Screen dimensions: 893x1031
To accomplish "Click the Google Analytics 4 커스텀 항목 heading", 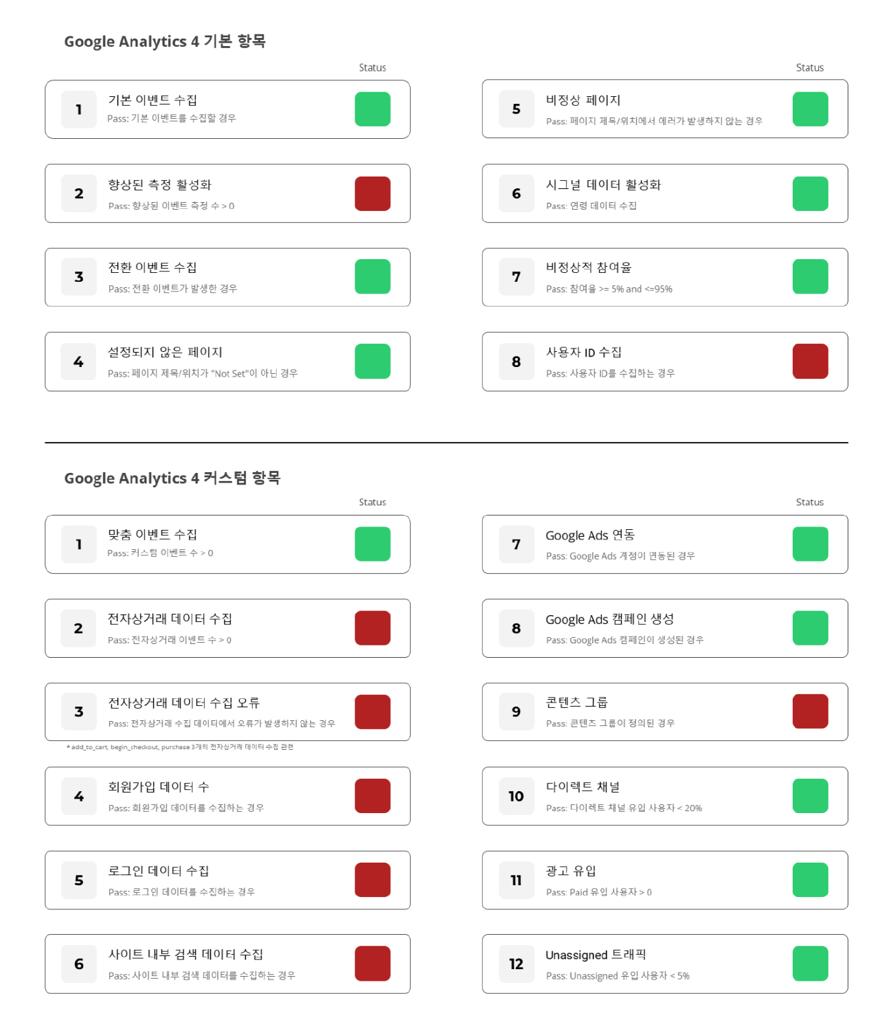I will coord(172,478).
